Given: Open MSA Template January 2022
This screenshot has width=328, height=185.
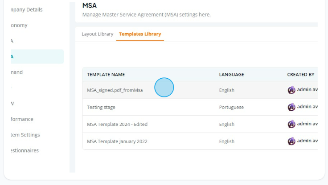Looking at the screenshot, I should pos(117,141).
